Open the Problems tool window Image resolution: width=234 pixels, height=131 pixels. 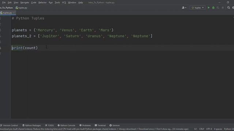click(x=85, y=125)
